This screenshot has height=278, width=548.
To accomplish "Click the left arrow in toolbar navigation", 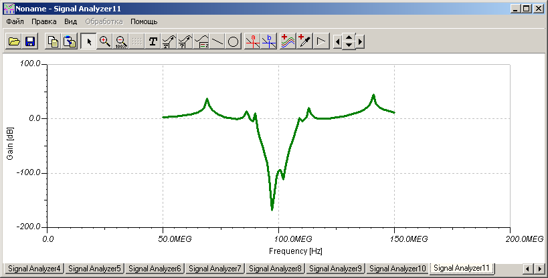I will pos(338,41).
